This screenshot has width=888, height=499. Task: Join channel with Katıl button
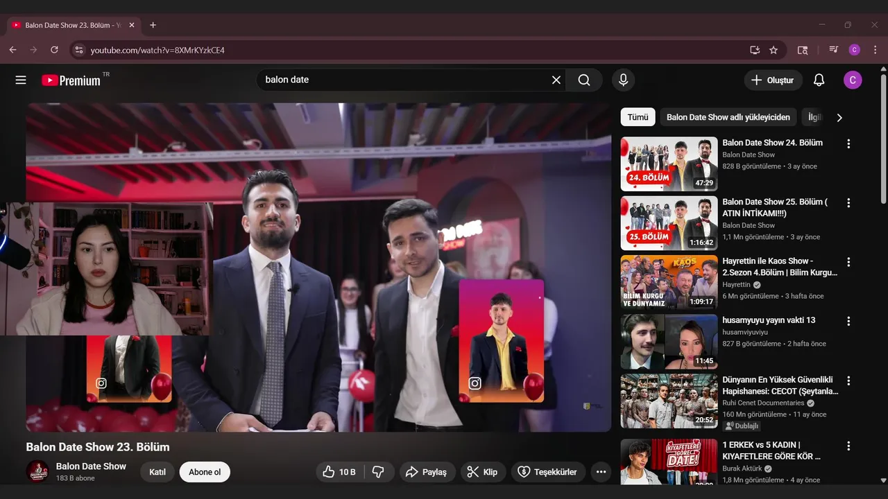(x=157, y=472)
